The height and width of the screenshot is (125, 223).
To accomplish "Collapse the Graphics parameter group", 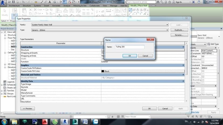I will (183, 65).
